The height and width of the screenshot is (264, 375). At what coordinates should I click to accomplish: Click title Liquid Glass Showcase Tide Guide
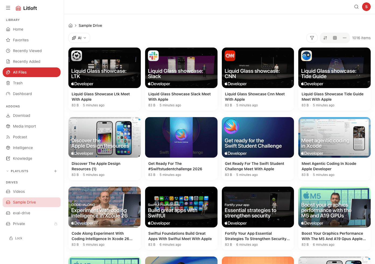332,97
